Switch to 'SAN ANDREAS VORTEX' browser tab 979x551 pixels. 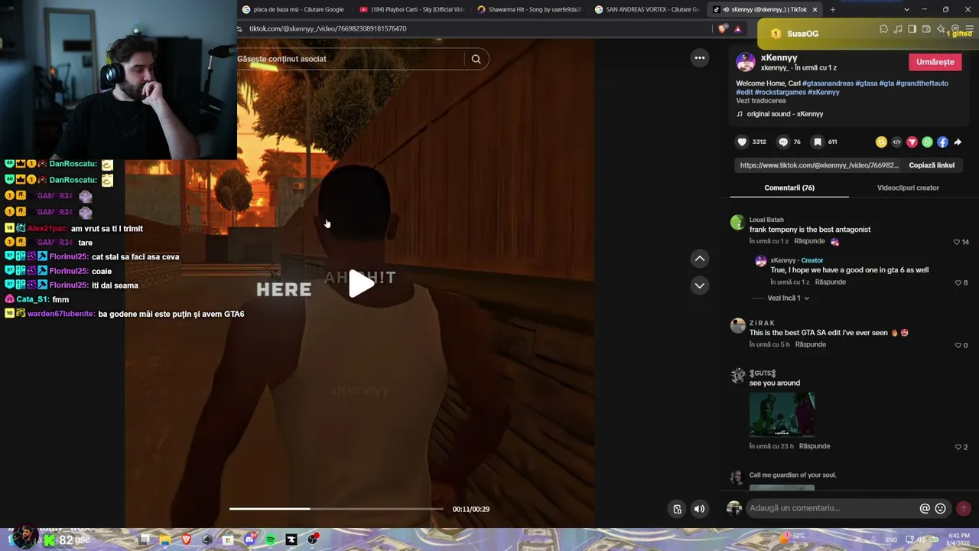pyautogui.click(x=646, y=9)
